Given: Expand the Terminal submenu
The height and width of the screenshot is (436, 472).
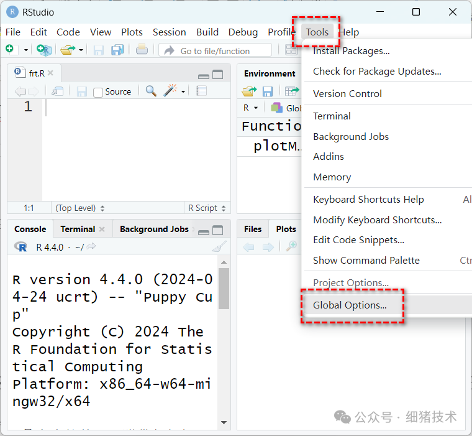Looking at the screenshot, I should click(x=388, y=116).
